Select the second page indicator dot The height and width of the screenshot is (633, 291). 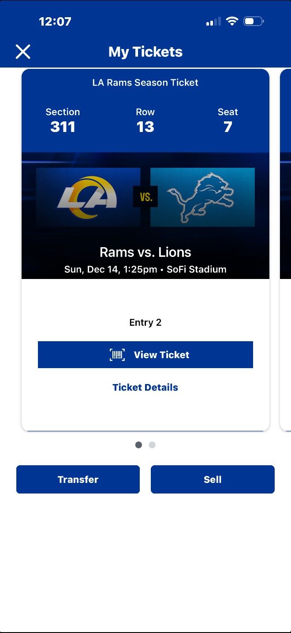click(x=152, y=445)
